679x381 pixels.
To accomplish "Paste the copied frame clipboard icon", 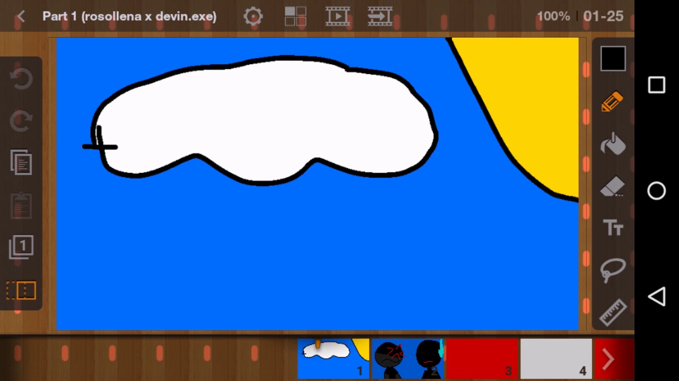I will 21,205.
